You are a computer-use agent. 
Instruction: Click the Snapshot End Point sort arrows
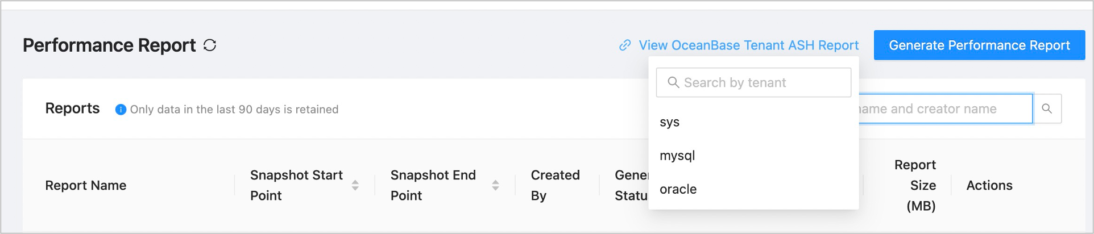[495, 185]
